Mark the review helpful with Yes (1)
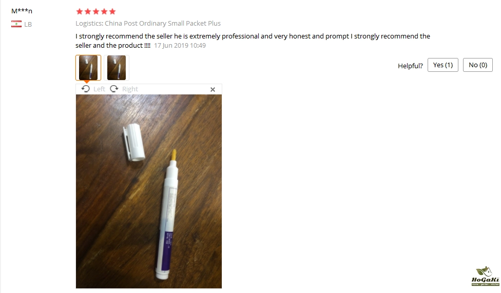The image size is (501, 293). coord(443,65)
